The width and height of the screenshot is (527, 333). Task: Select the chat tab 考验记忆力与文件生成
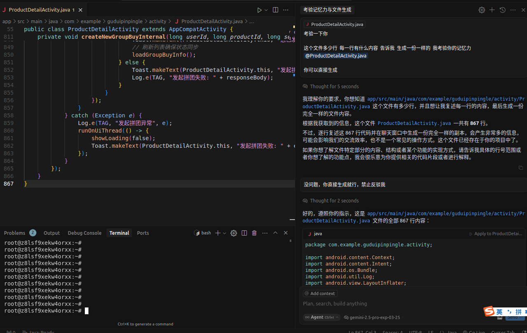pos(327,10)
